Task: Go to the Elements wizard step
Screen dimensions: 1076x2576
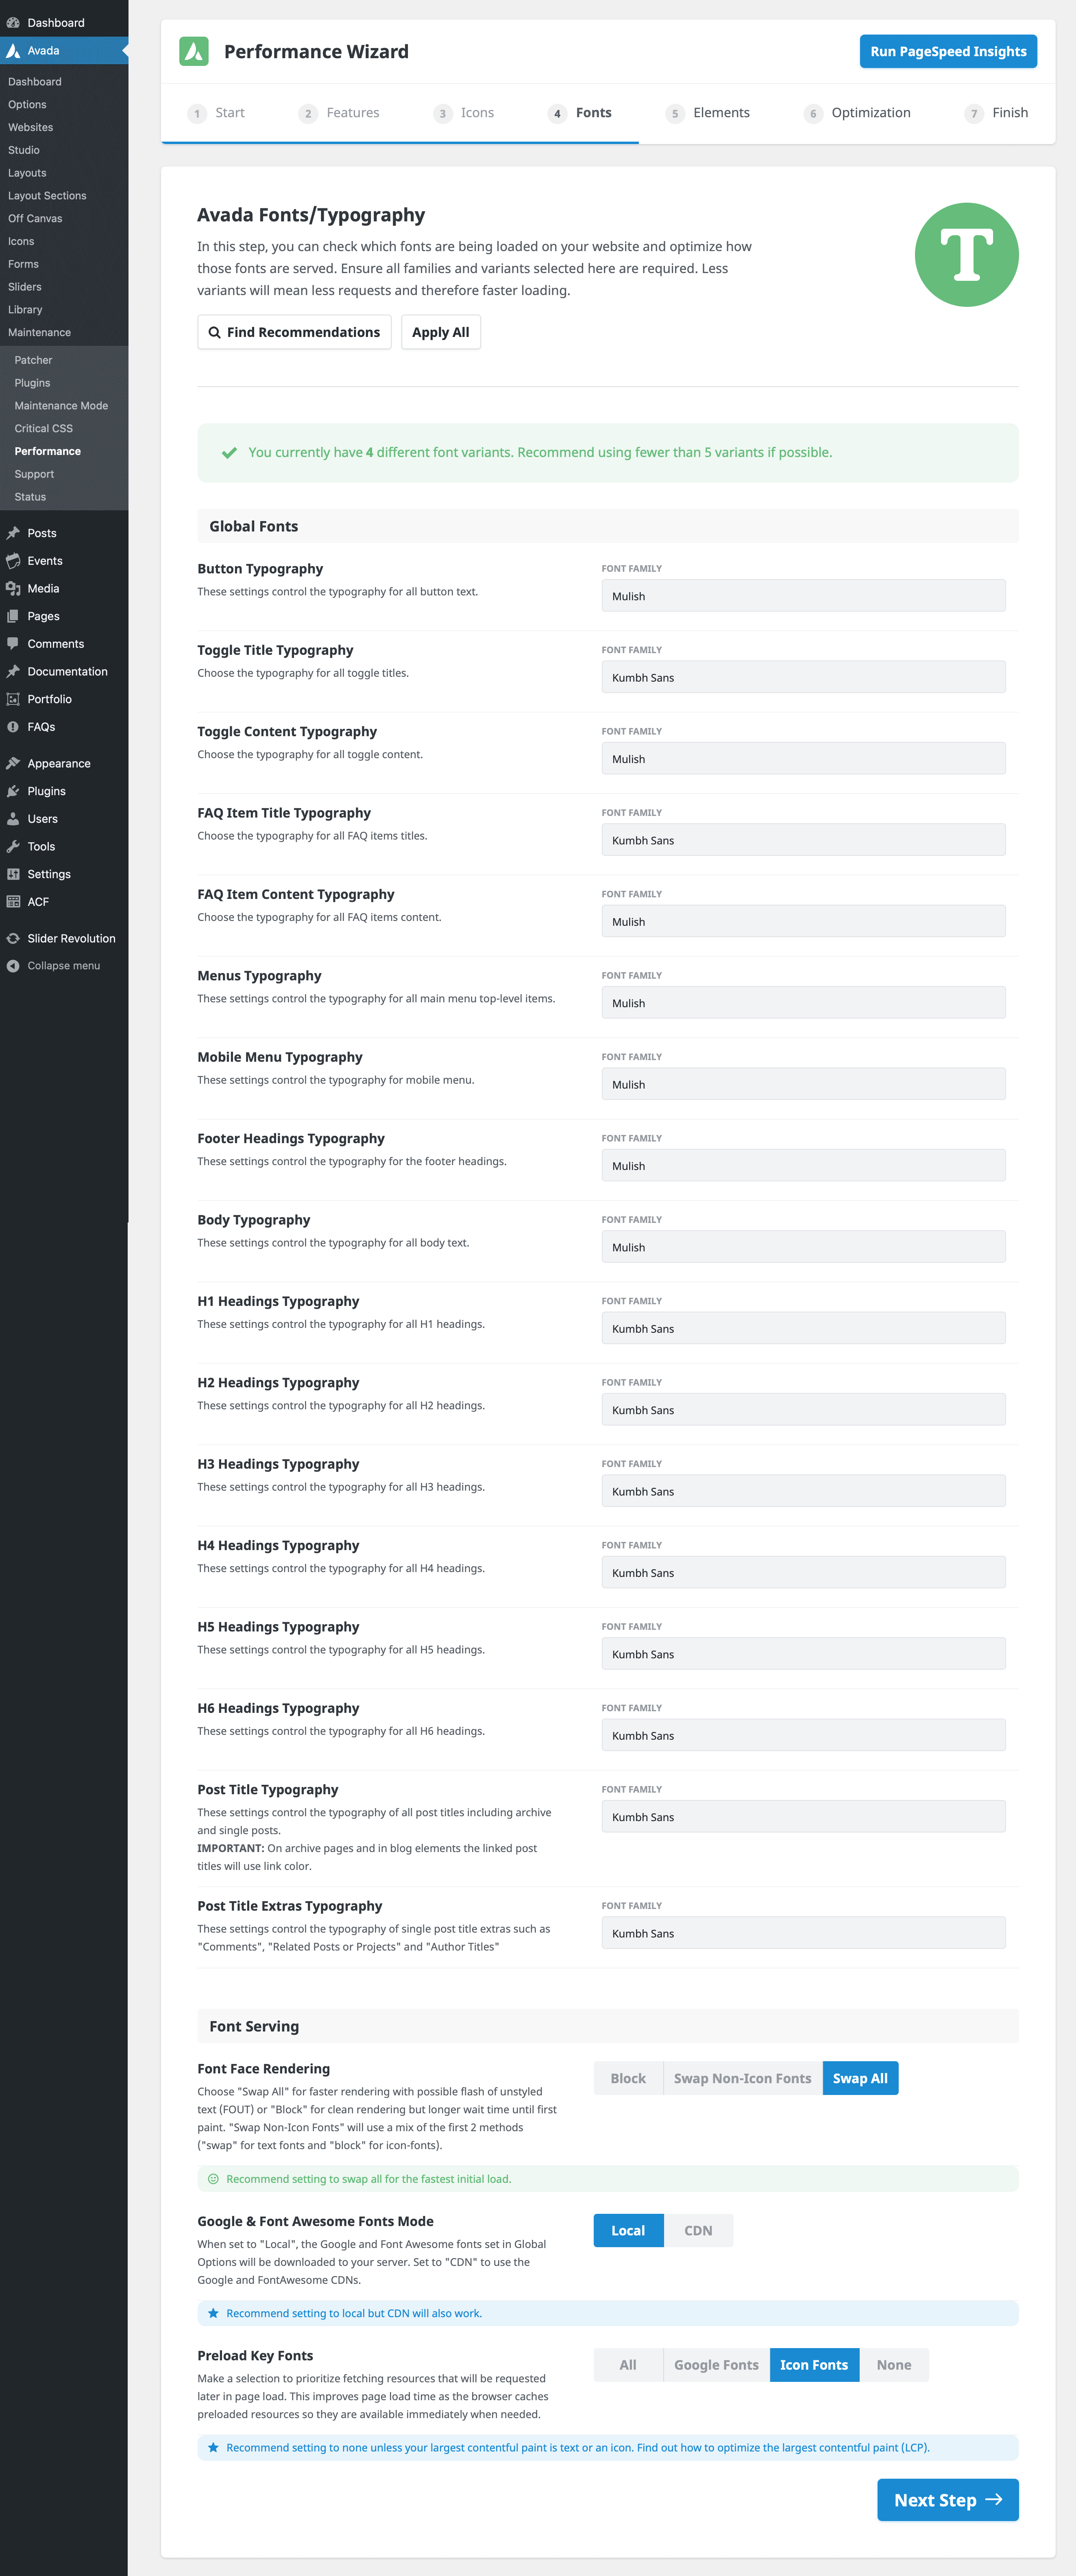Action: (707, 113)
